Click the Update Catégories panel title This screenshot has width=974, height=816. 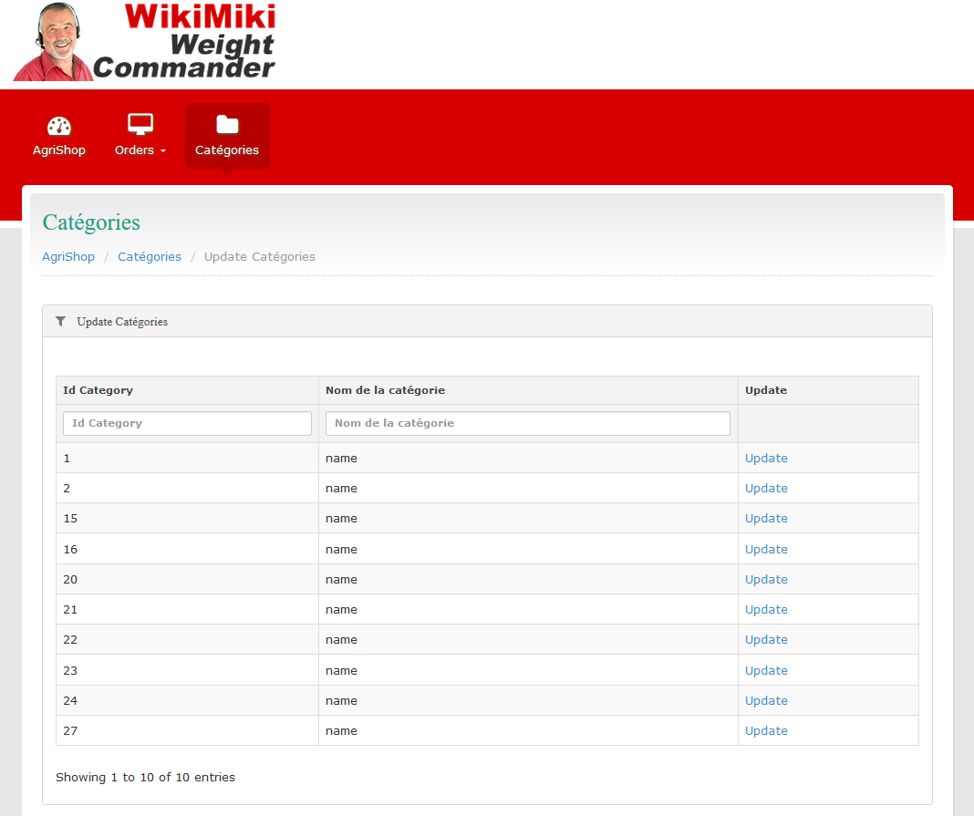122,322
